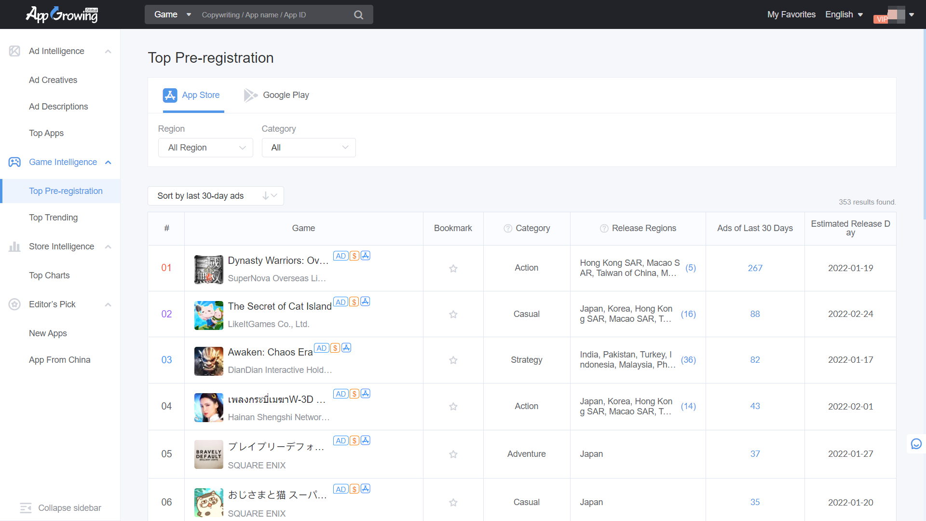Open the account menu arrow

pyautogui.click(x=912, y=15)
